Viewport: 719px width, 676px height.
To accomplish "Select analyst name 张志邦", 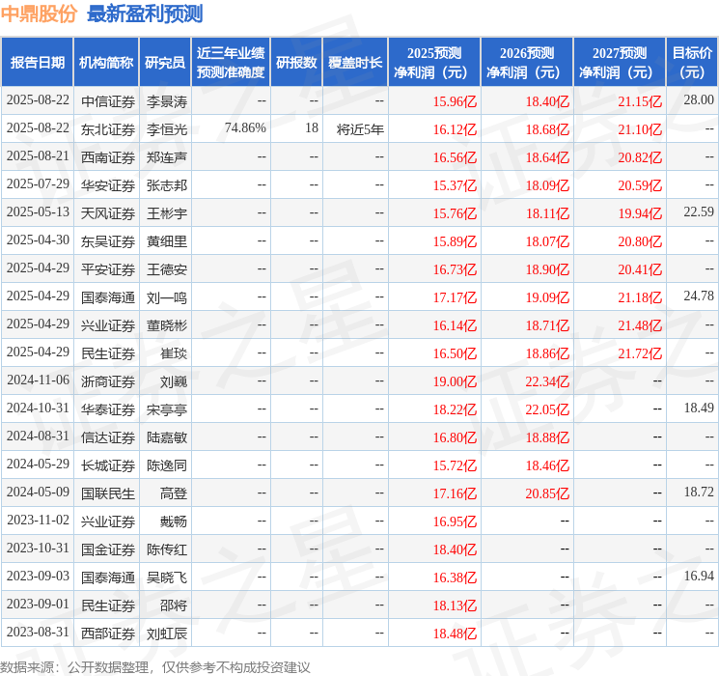I will [x=167, y=185].
